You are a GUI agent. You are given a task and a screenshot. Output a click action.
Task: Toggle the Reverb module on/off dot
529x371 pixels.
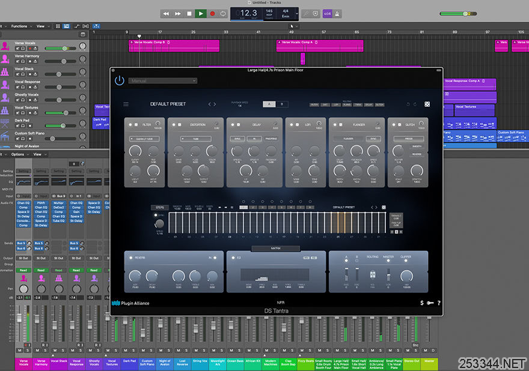[x=131, y=258]
